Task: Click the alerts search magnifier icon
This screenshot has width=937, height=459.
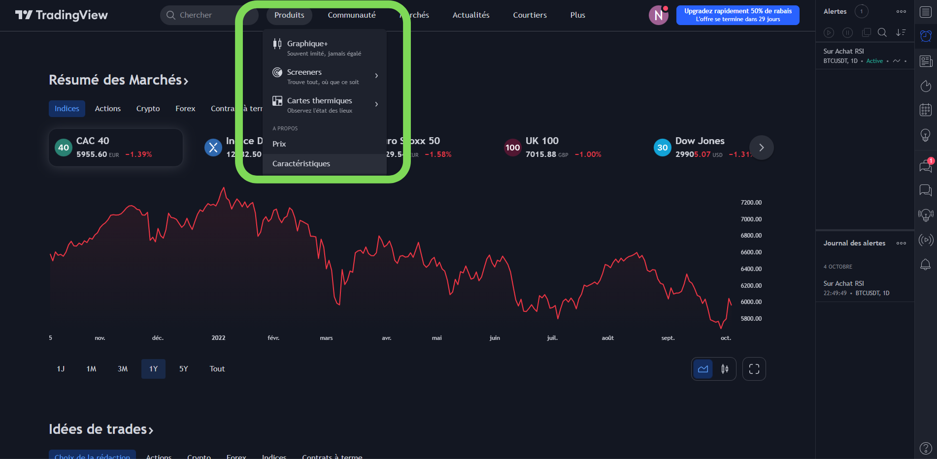Action: pyautogui.click(x=882, y=32)
